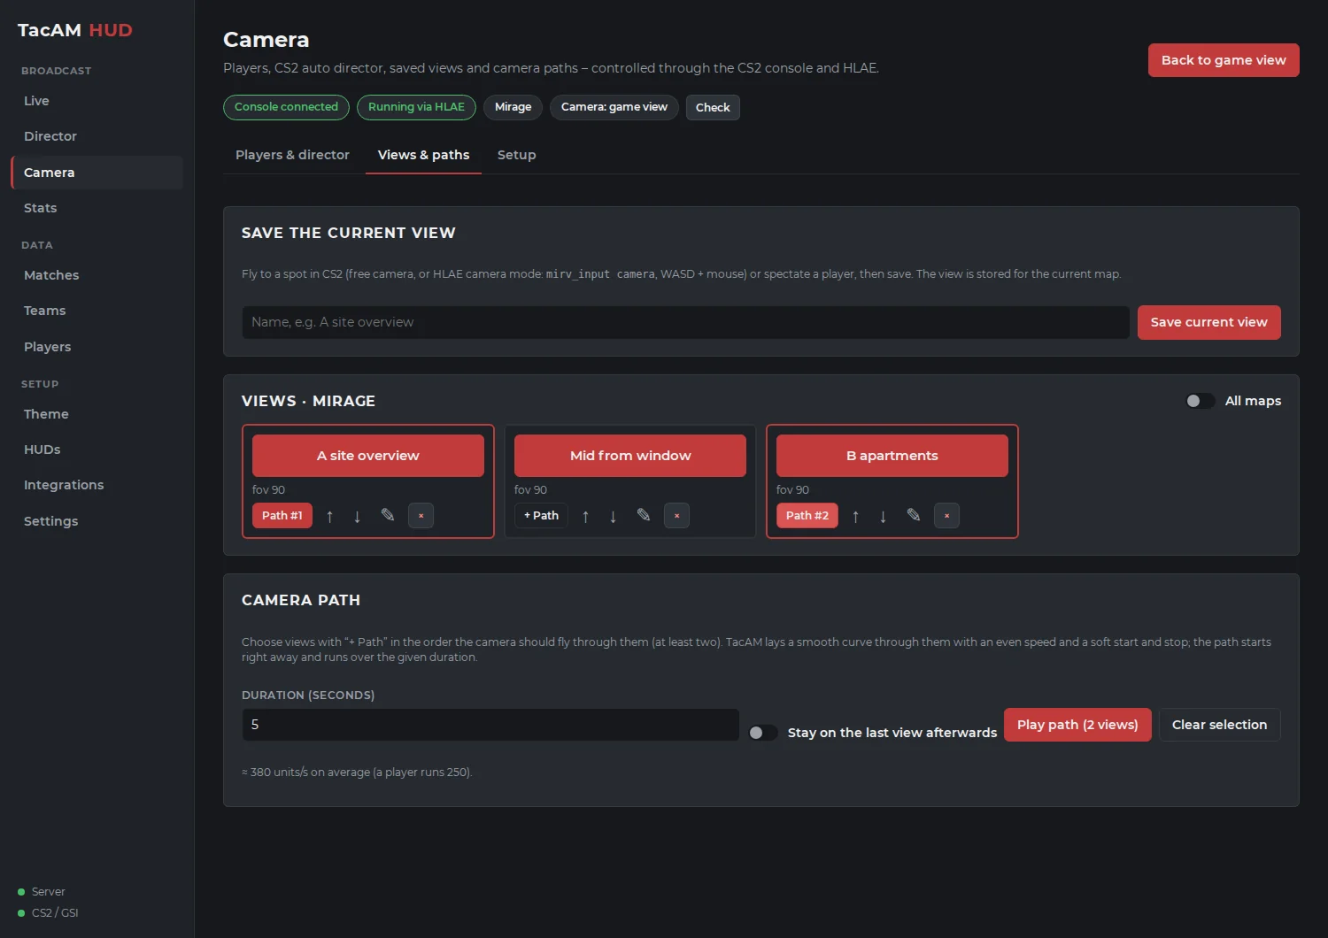Go to Director in the sidebar

click(97, 136)
